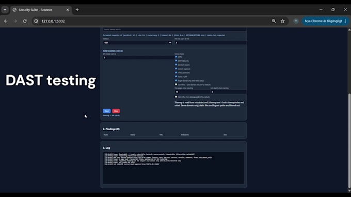Click the Min risk score field
This screenshot has width=351, height=197.
[x=211, y=43]
